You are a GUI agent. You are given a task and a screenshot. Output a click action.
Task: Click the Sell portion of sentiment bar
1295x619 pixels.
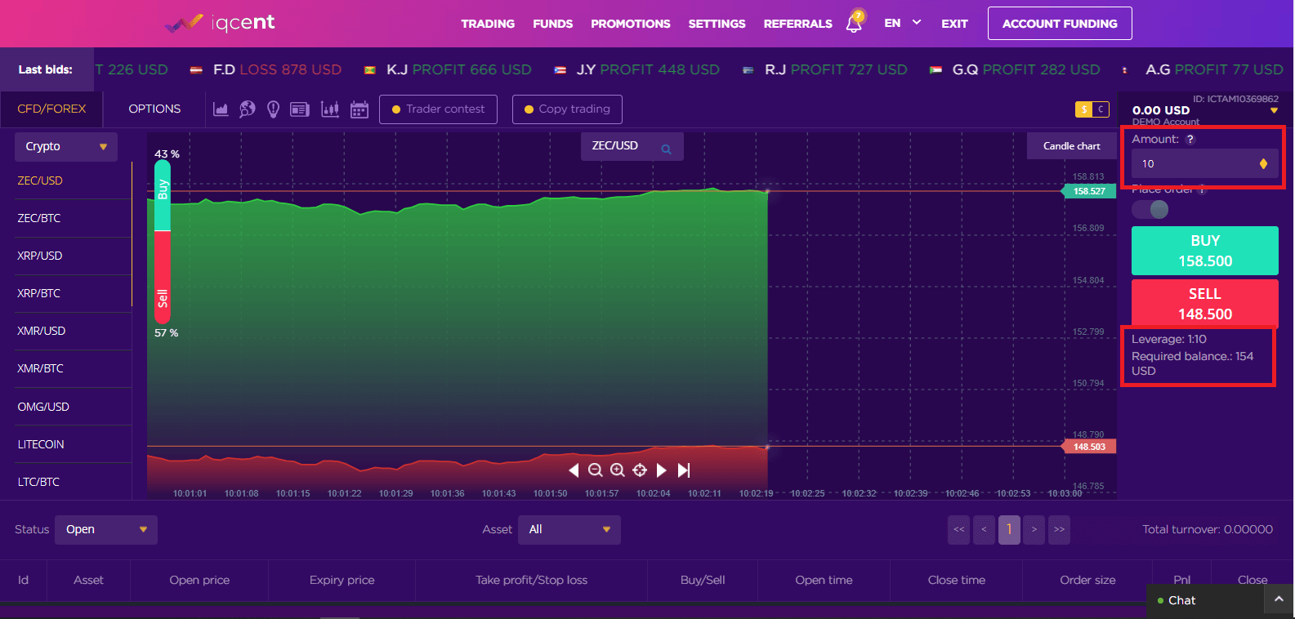click(163, 278)
